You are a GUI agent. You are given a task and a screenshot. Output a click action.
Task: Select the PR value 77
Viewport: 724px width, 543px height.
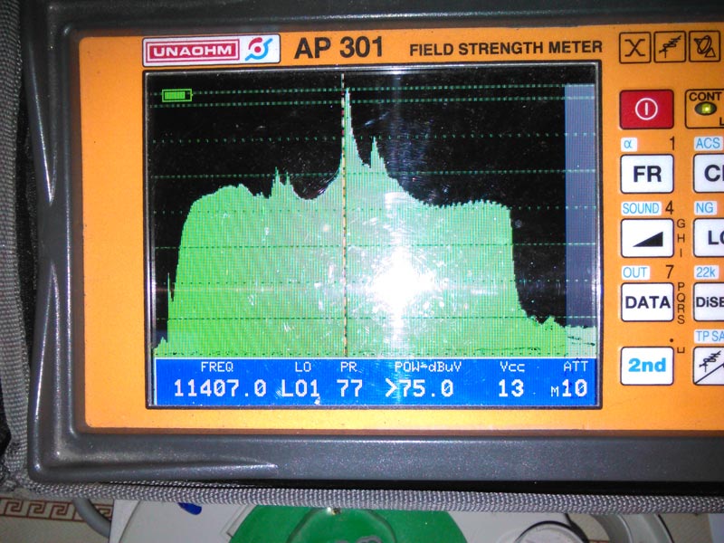349,388
